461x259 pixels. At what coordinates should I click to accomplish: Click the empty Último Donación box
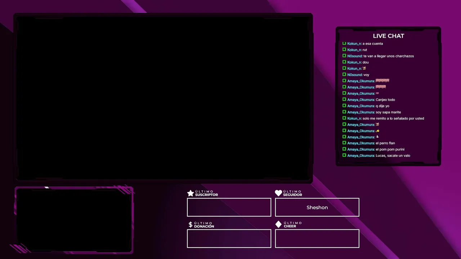(x=229, y=238)
